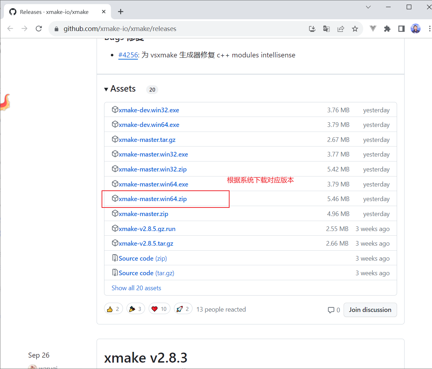This screenshot has height=369, width=432.
Task: Open issue #4256 link
Action: [128, 55]
